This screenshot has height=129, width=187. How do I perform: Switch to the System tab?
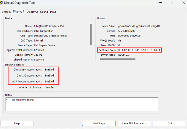coord(6,12)
